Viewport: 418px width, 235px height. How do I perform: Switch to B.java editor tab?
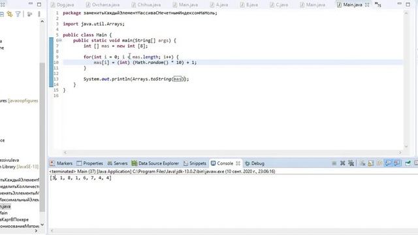click(249, 5)
